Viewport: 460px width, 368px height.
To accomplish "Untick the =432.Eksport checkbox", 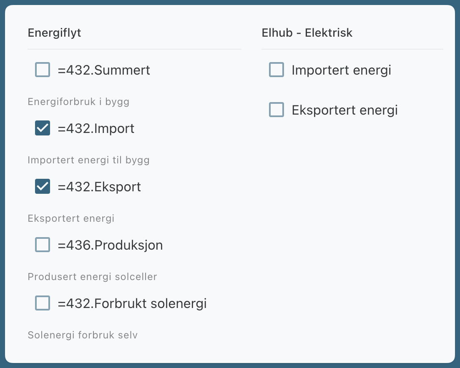I will (x=43, y=187).
